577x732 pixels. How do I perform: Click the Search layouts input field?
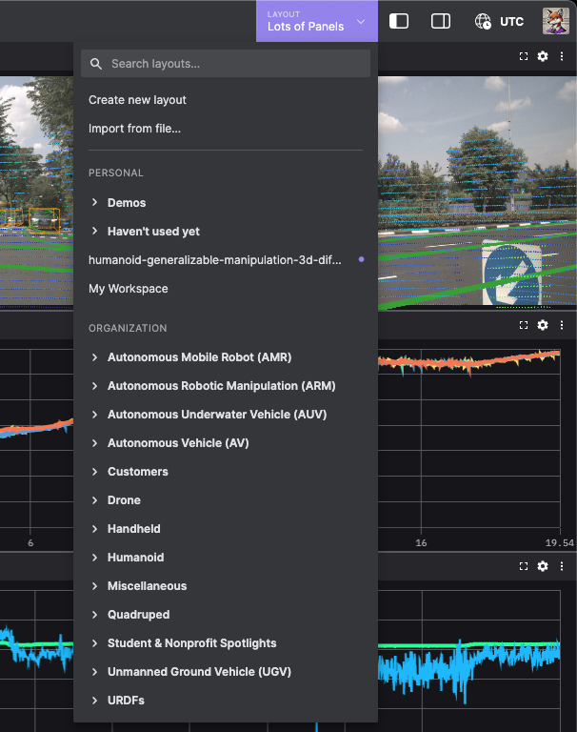pyautogui.click(x=233, y=64)
